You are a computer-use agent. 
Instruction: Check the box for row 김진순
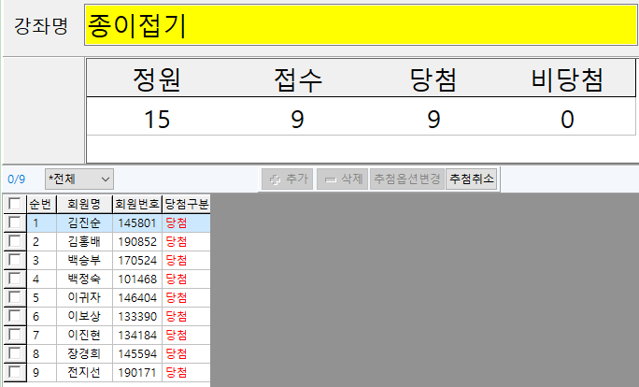tap(15, 222)
